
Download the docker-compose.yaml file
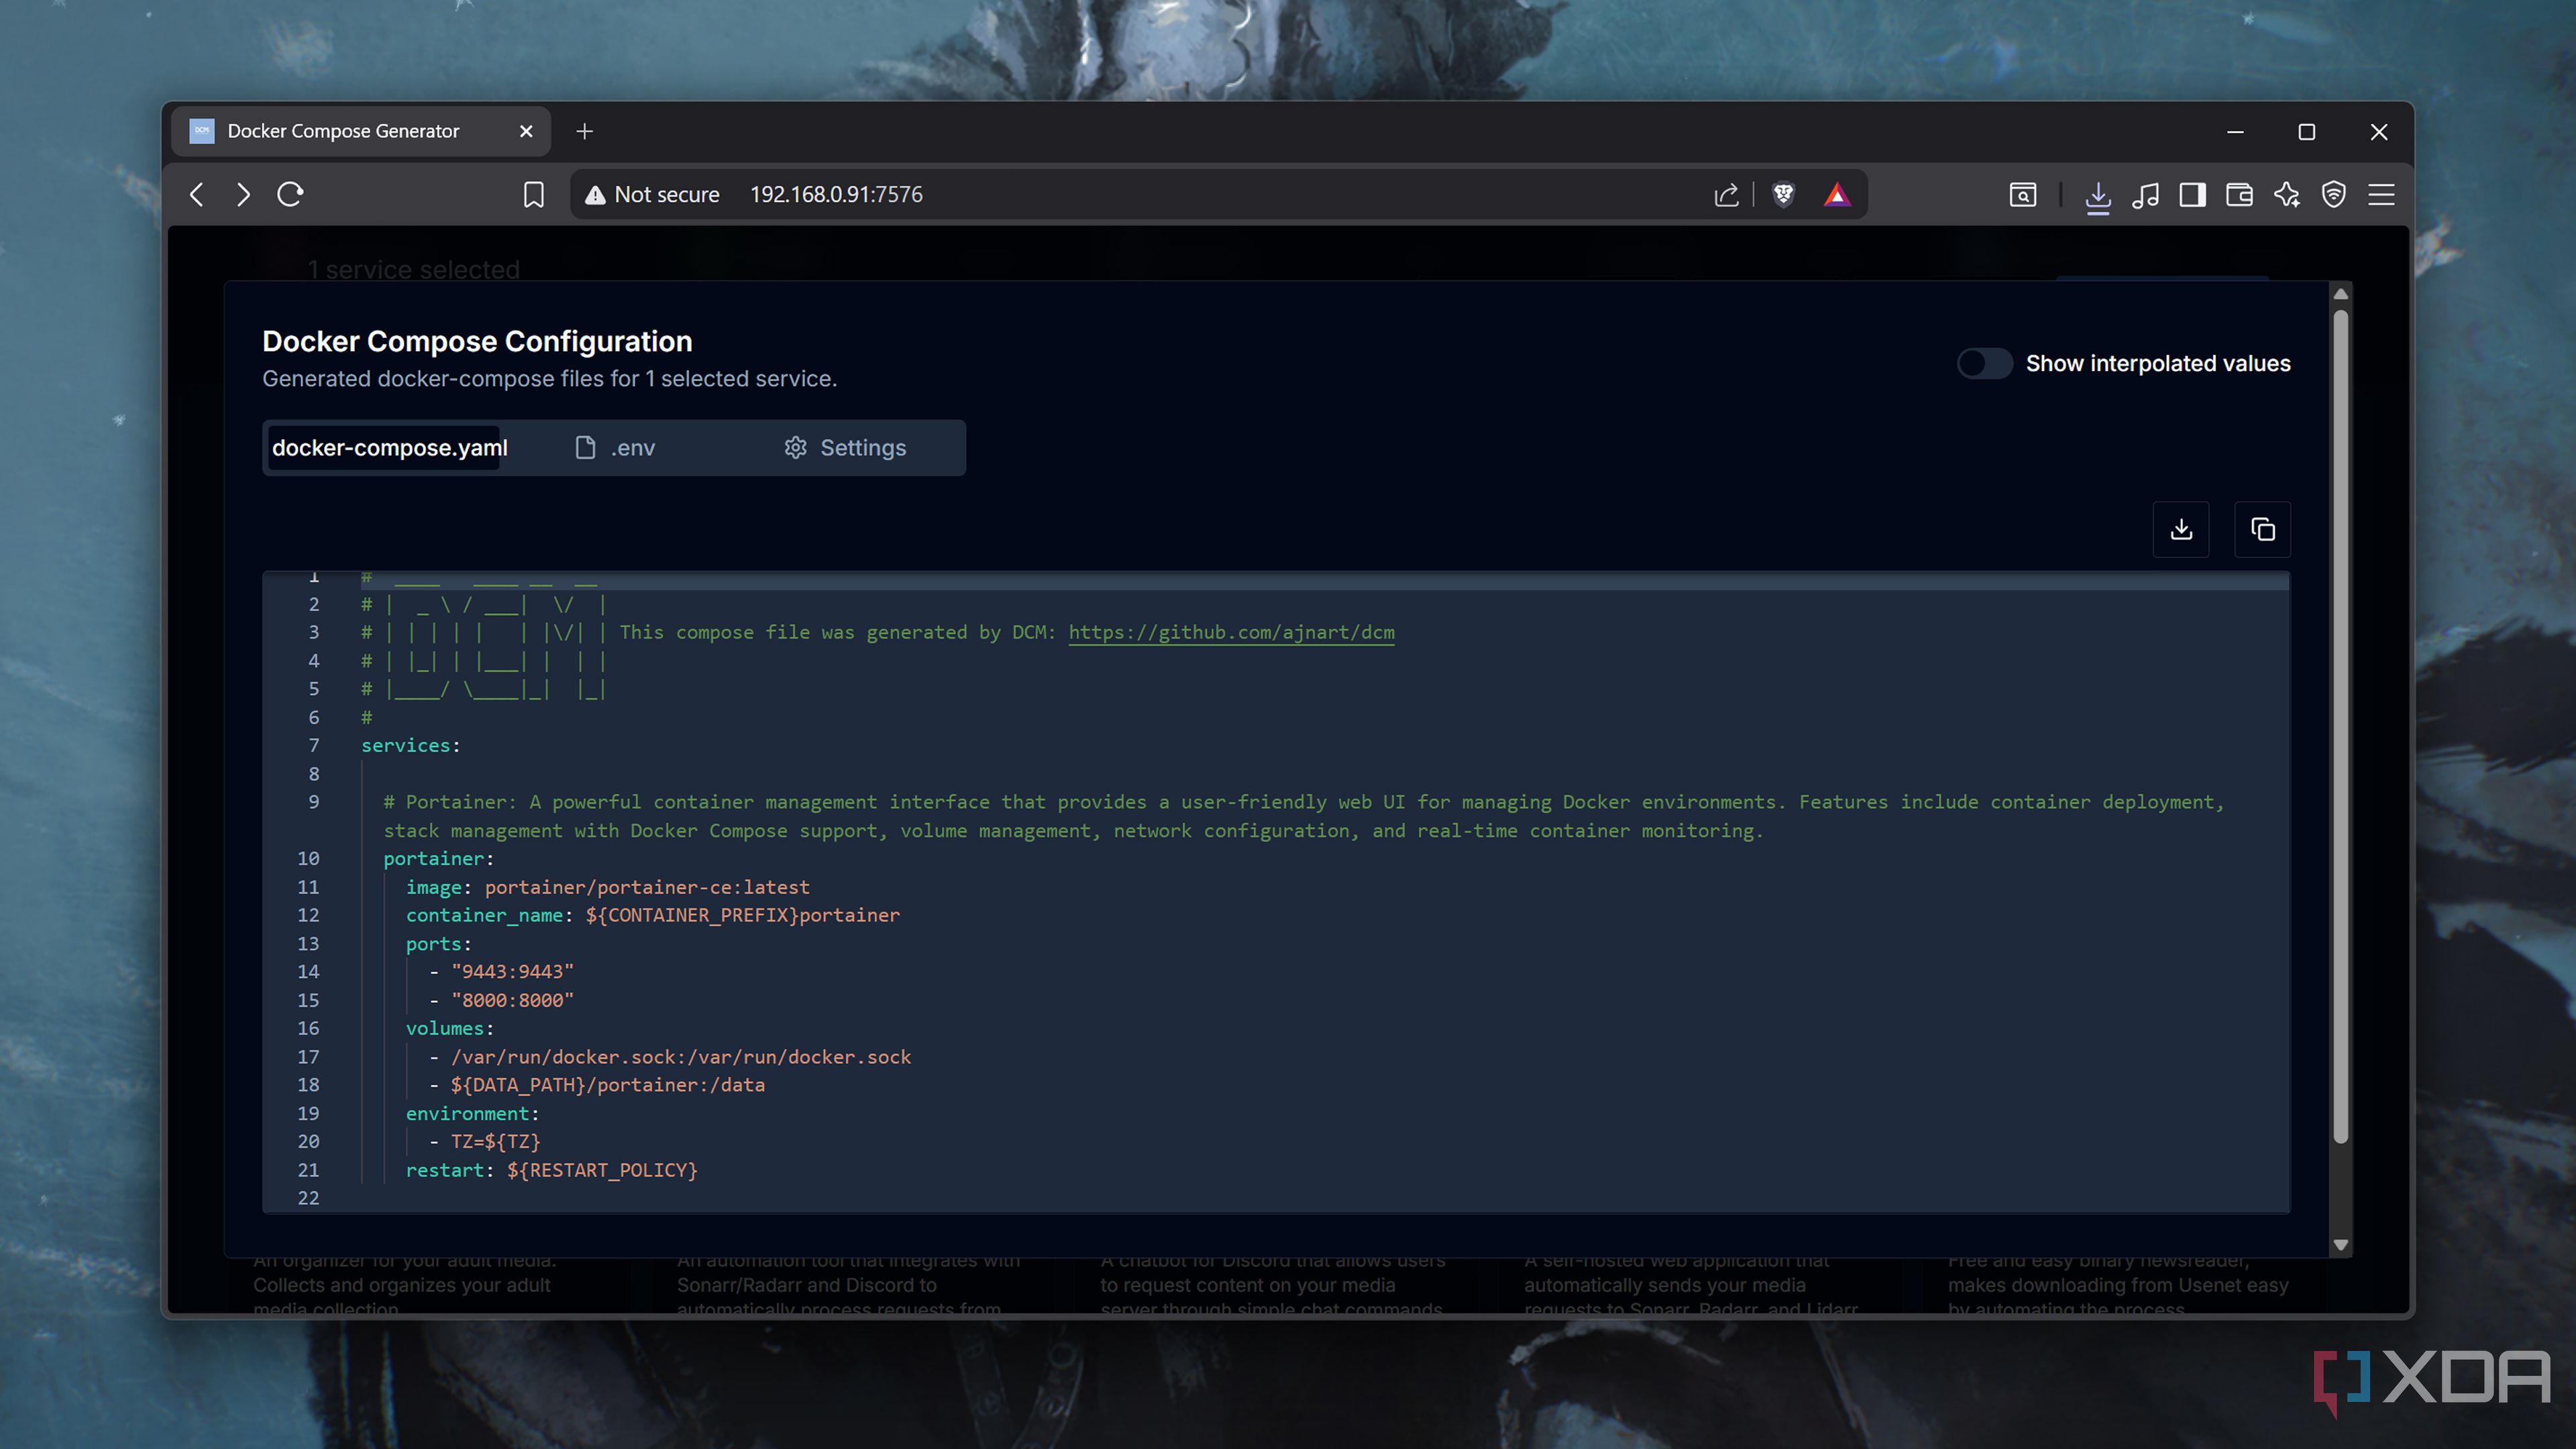coord(2181,529)
